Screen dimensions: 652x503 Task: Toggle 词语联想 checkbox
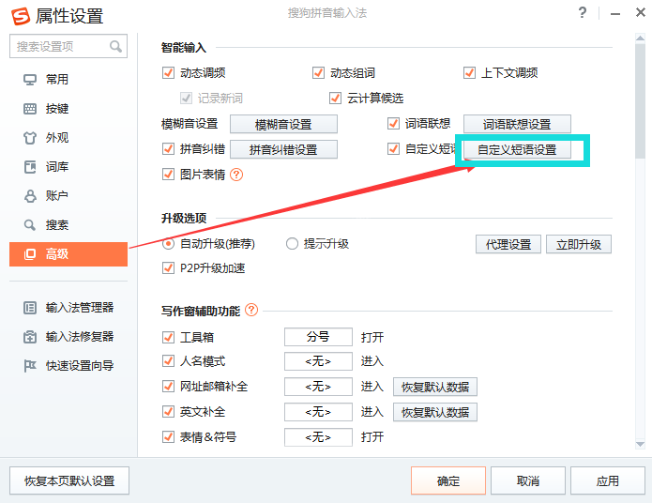click(393, 124)
